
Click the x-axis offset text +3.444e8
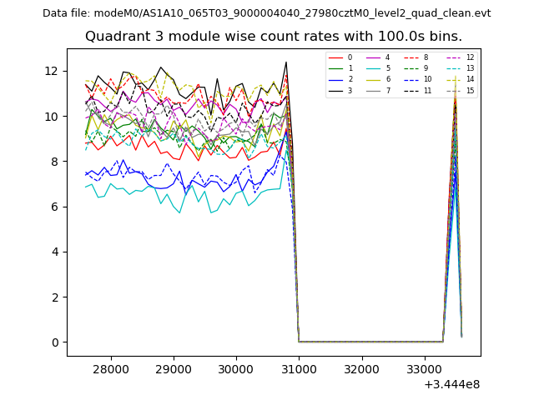point(452,384)
